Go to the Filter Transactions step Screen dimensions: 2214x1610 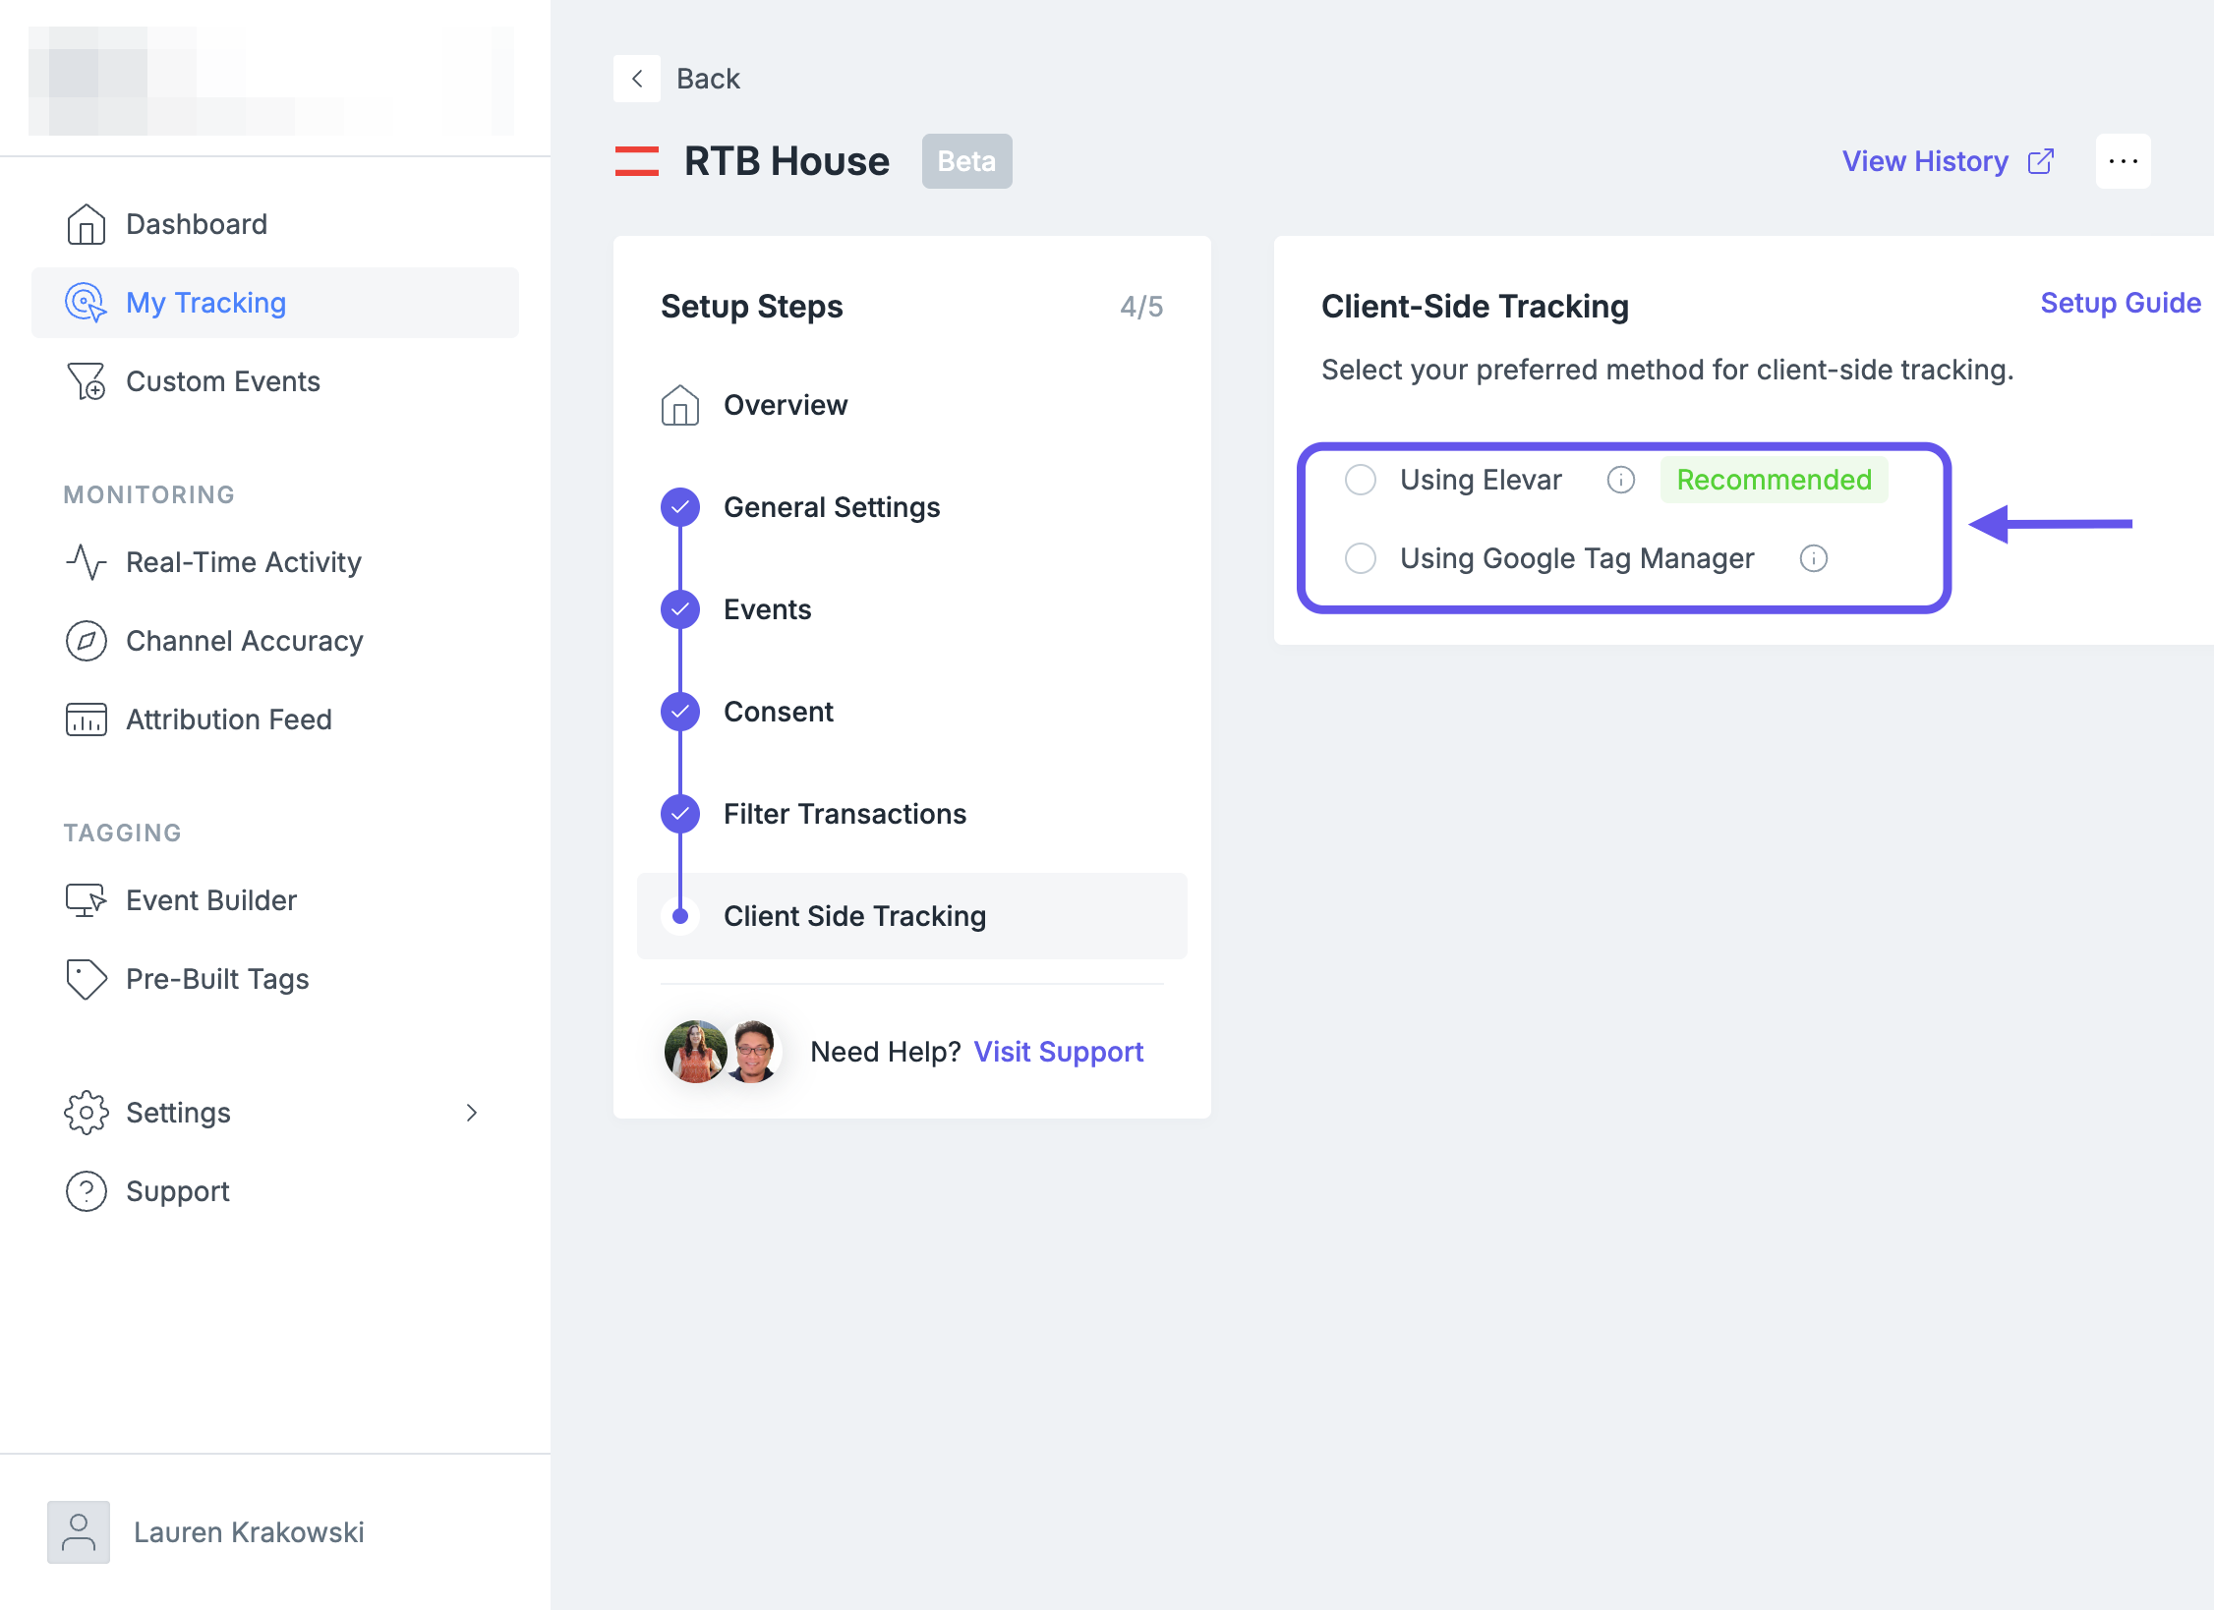tap(912, 814)
